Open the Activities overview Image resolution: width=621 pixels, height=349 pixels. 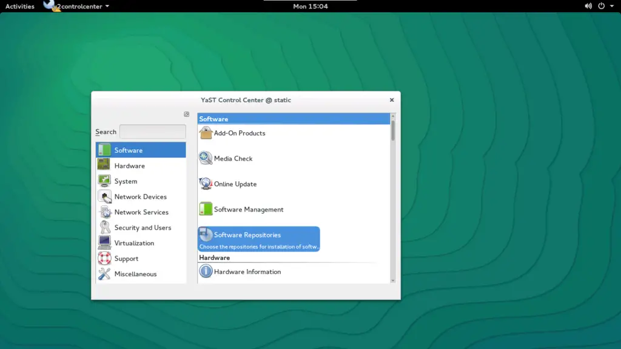[20, 6]
